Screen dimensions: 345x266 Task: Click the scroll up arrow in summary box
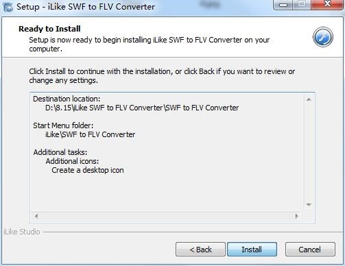click(x=309, y=99)
